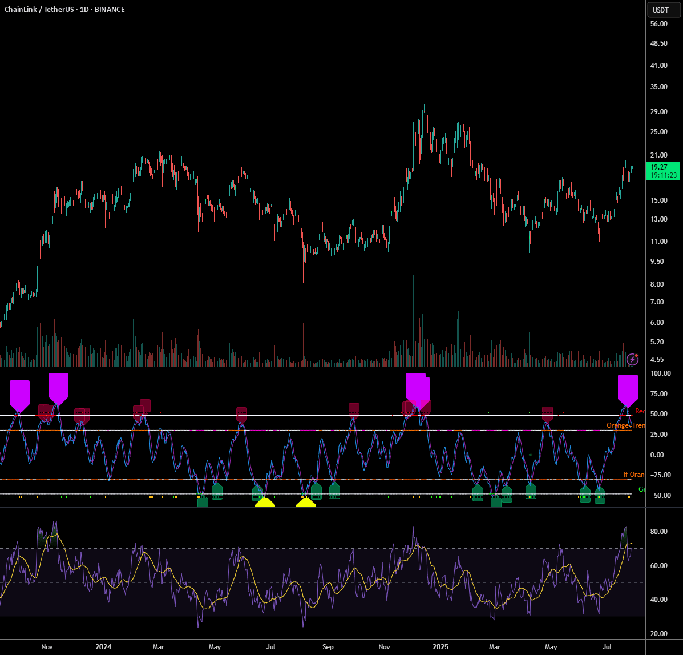Click the 29.00 price axis label
The image size is (683, 655).
pos(658,111)
